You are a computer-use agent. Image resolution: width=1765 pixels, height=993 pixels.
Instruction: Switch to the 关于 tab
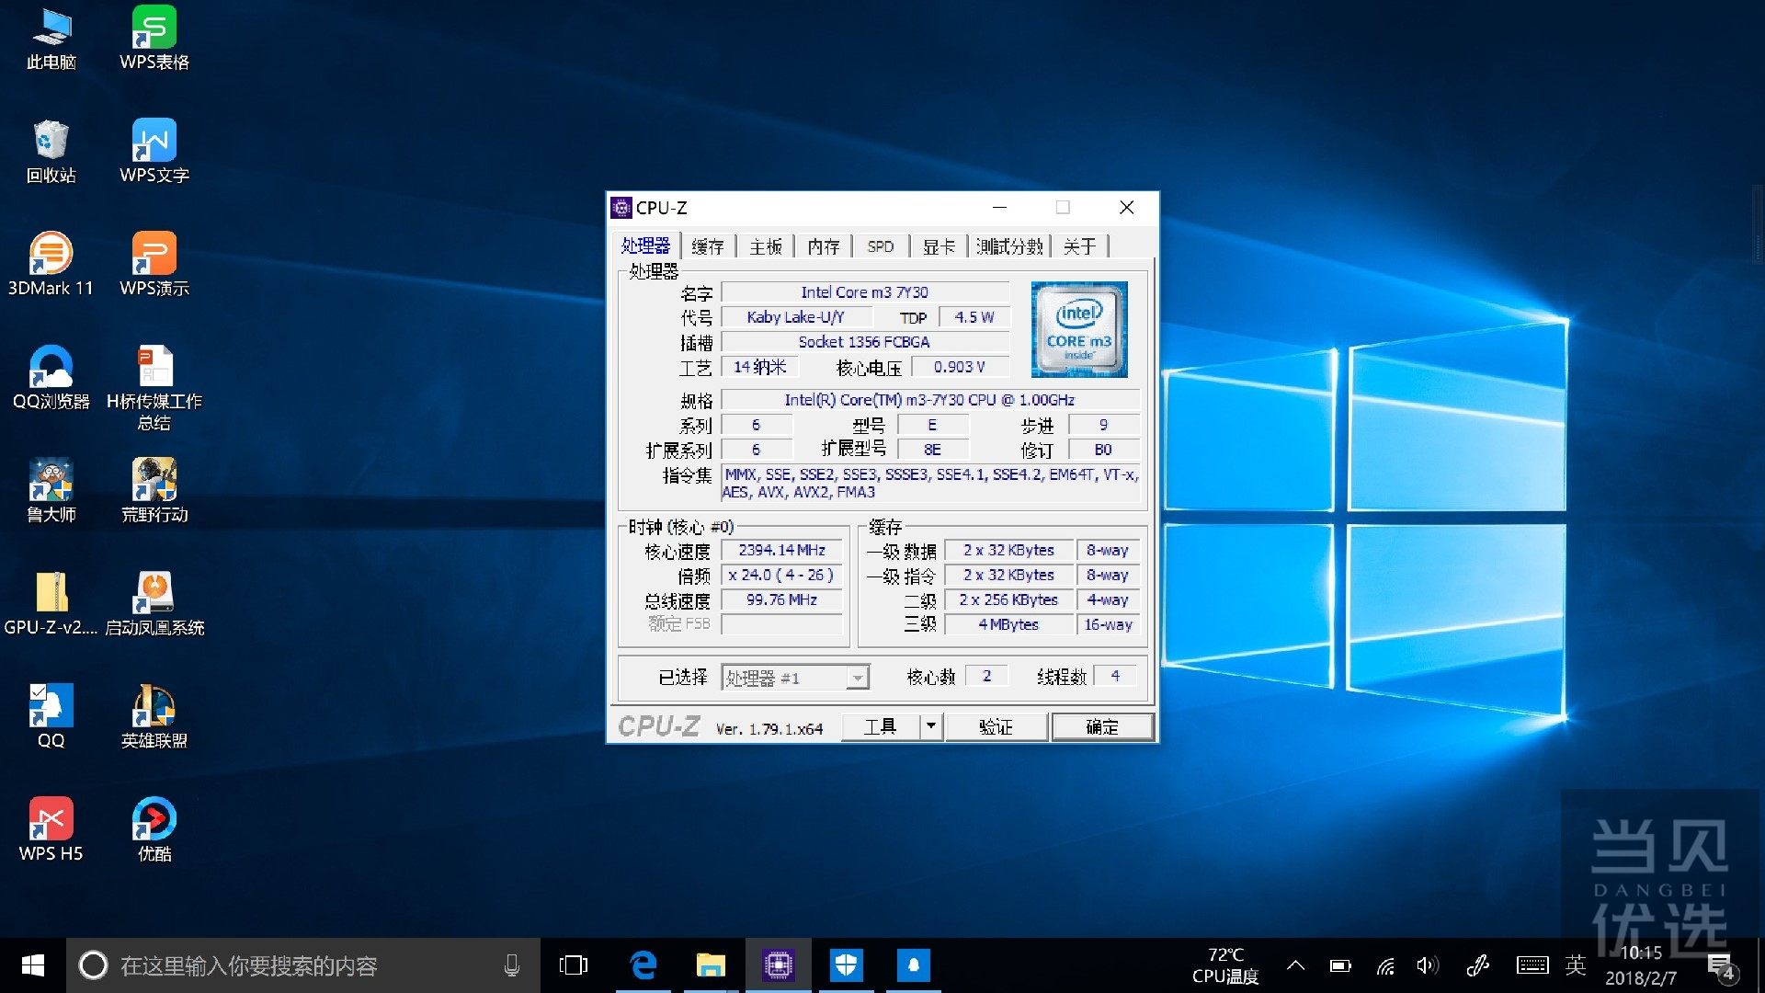pos(1079,246)
